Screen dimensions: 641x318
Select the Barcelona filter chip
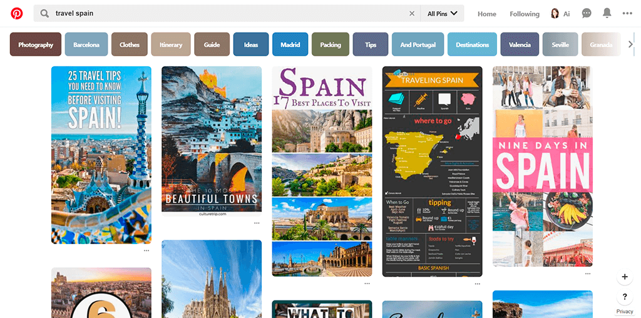(x=86, y=44)
